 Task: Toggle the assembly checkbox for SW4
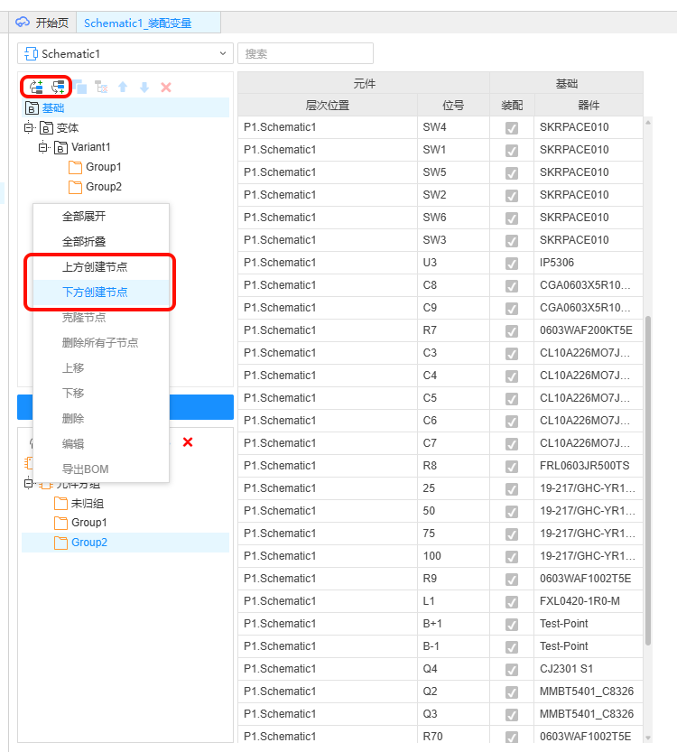512,128
